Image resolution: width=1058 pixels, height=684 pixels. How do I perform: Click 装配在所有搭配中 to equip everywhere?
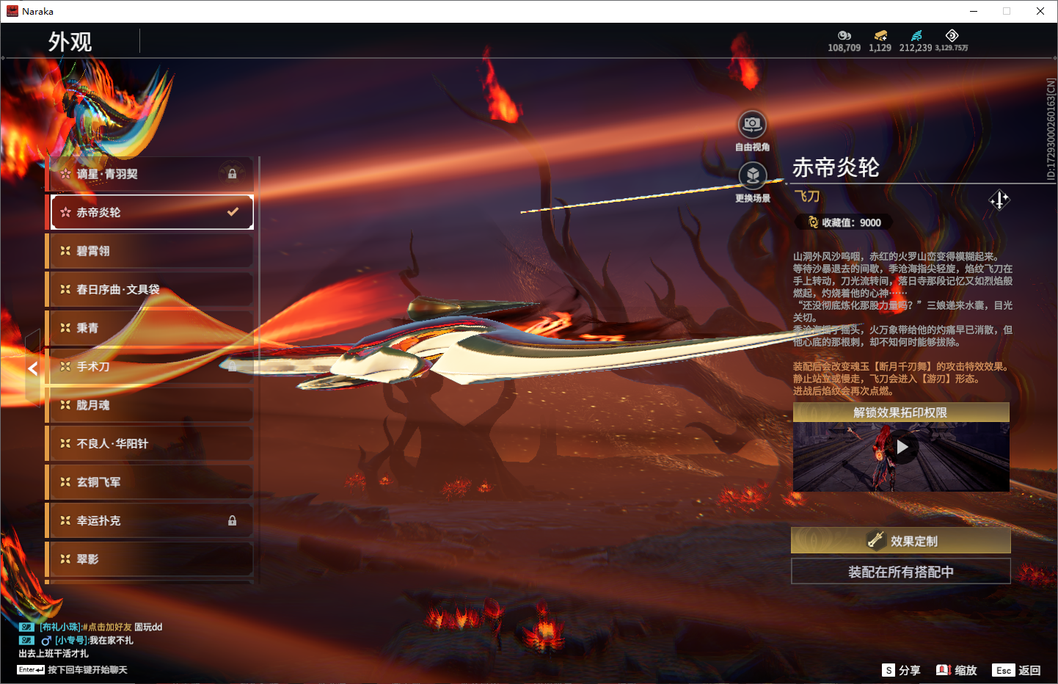tap(901, 572)
